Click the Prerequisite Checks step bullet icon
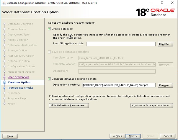Image resolution: width=178 pixels, height=140 pixels. coord(4,88)
